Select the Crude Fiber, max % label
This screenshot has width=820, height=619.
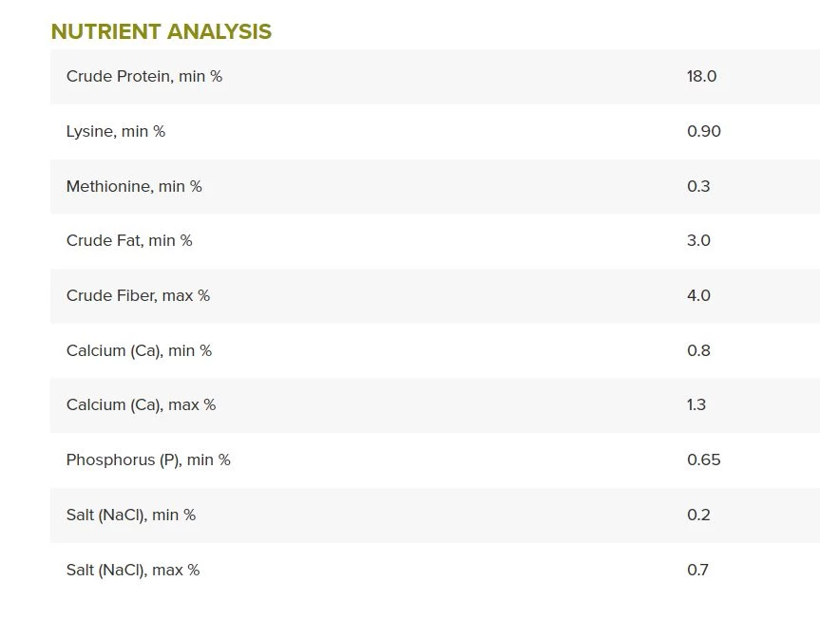pos(138,295)
